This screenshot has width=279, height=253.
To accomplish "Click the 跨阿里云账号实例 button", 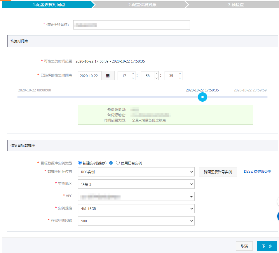I will coord(218,172).
